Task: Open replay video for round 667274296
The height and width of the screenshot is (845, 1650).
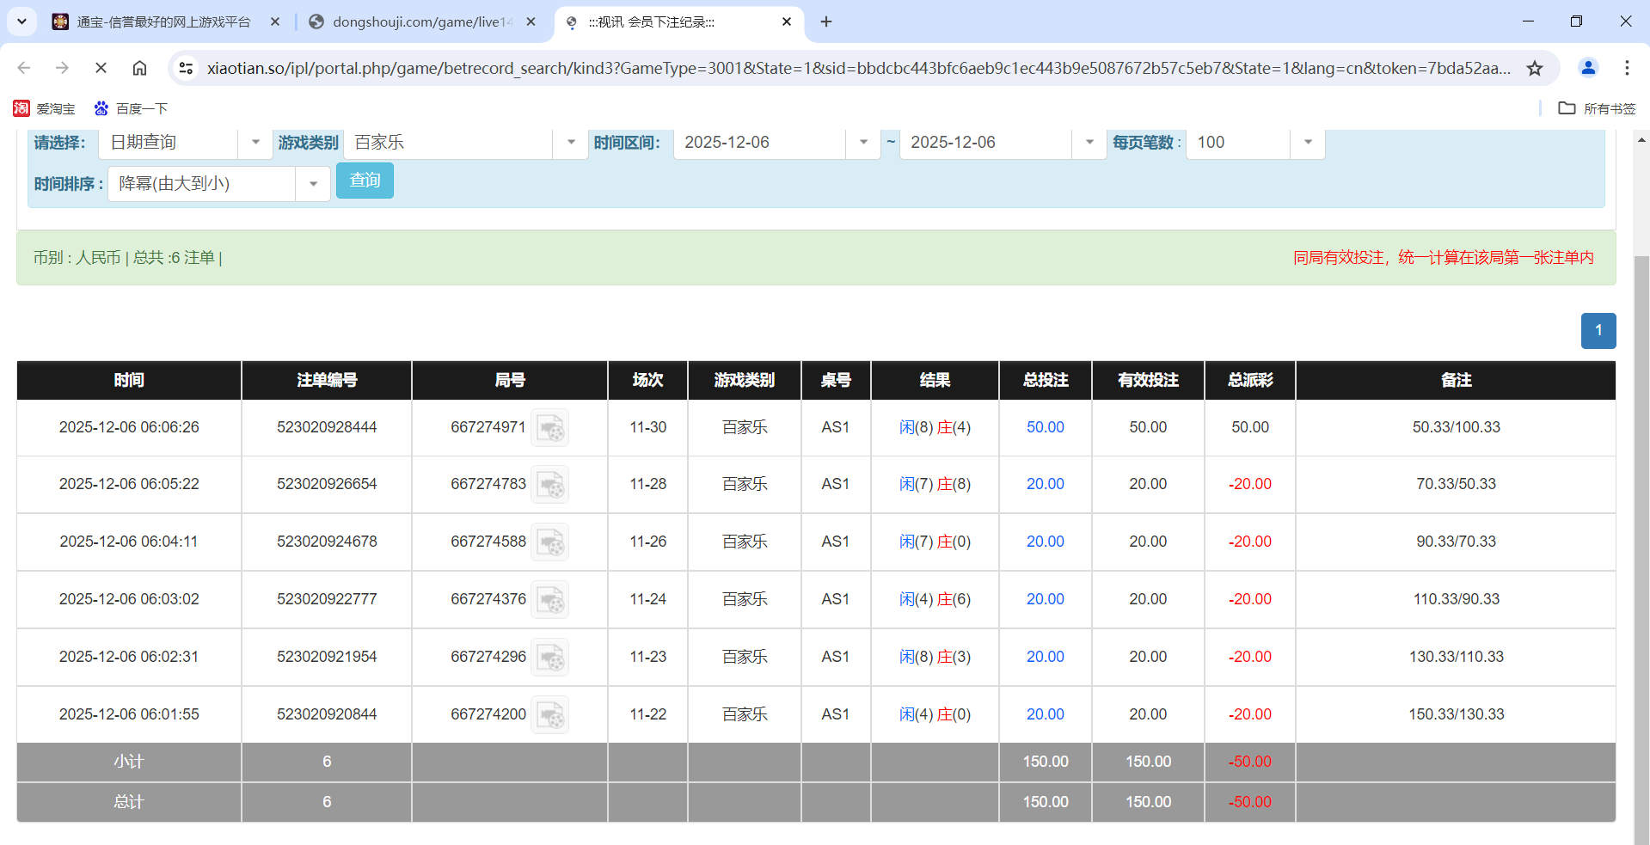Action: (x=550, y=657)
